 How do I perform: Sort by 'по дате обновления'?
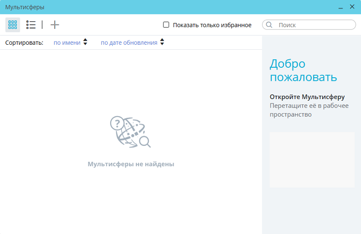pos(129,42)
